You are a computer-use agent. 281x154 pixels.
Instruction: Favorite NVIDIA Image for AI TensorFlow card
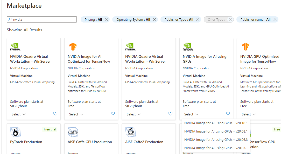[x=113, y=114]
